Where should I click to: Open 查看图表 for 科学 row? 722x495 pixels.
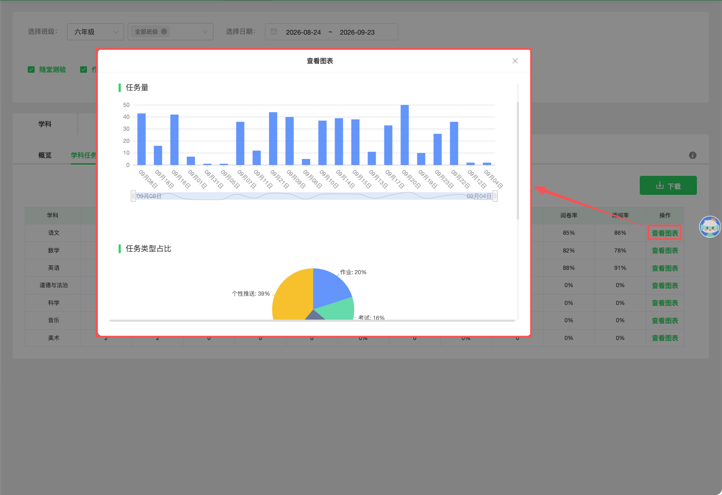pyautogui.click(x=665, y=303)
